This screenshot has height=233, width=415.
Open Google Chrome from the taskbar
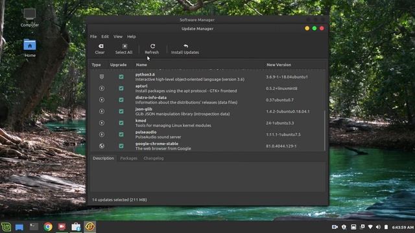[48, 227]
